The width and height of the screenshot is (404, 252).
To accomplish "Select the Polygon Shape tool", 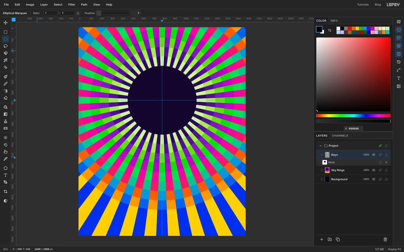I will (6, 168).
